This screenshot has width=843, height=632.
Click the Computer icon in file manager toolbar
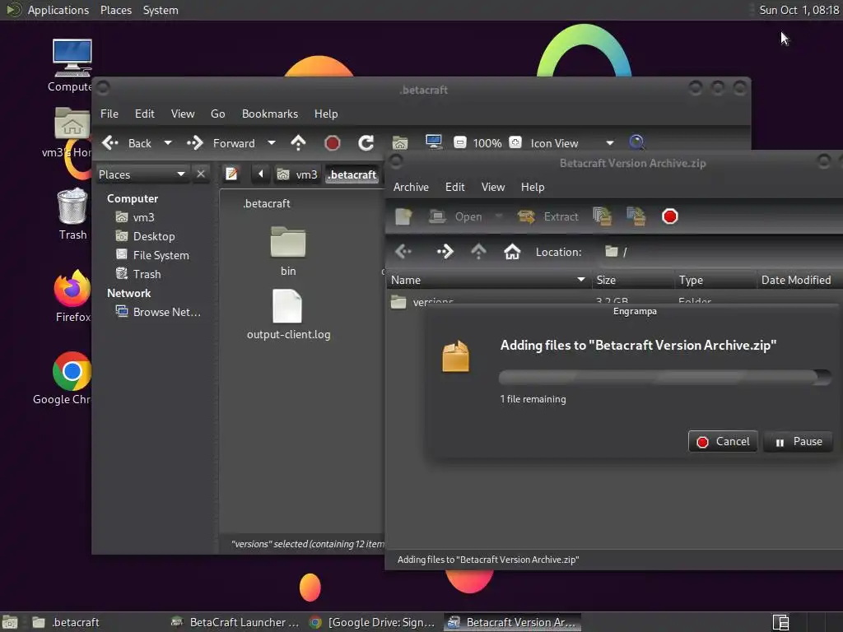tap(433, 142)
